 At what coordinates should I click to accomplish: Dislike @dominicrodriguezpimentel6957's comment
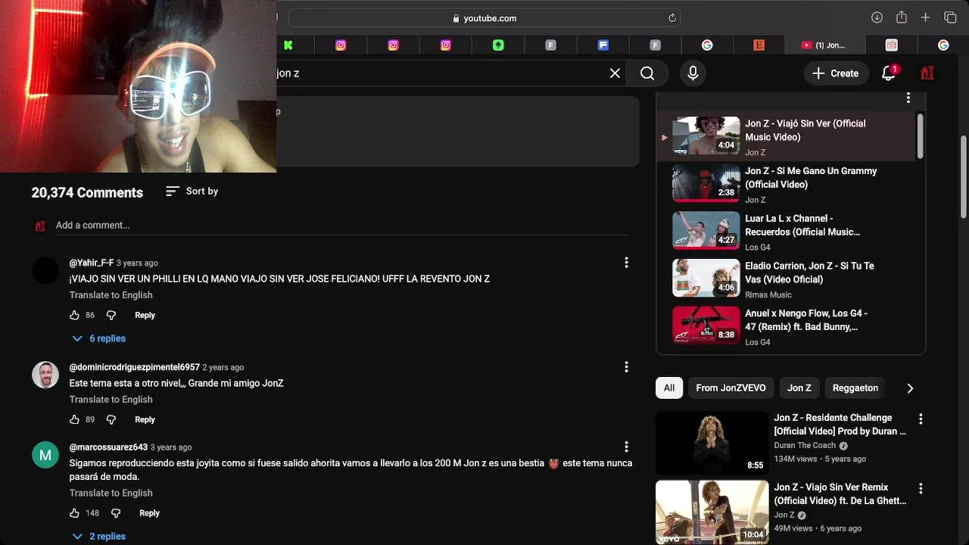point(111,419)
